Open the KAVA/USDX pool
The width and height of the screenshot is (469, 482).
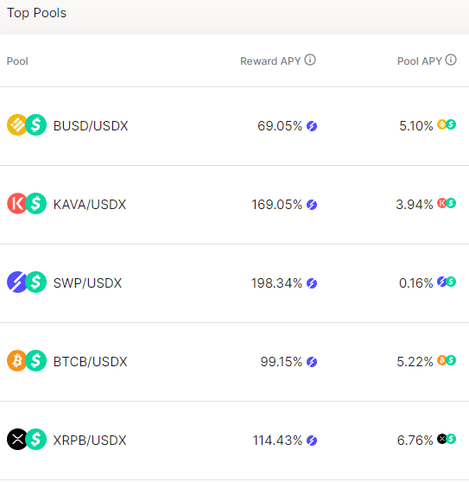pos(90,205)
